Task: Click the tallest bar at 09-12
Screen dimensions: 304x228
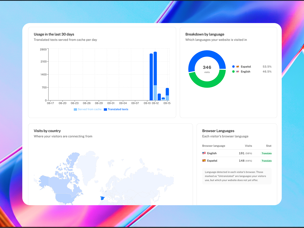Action: (x=155, y=76)
